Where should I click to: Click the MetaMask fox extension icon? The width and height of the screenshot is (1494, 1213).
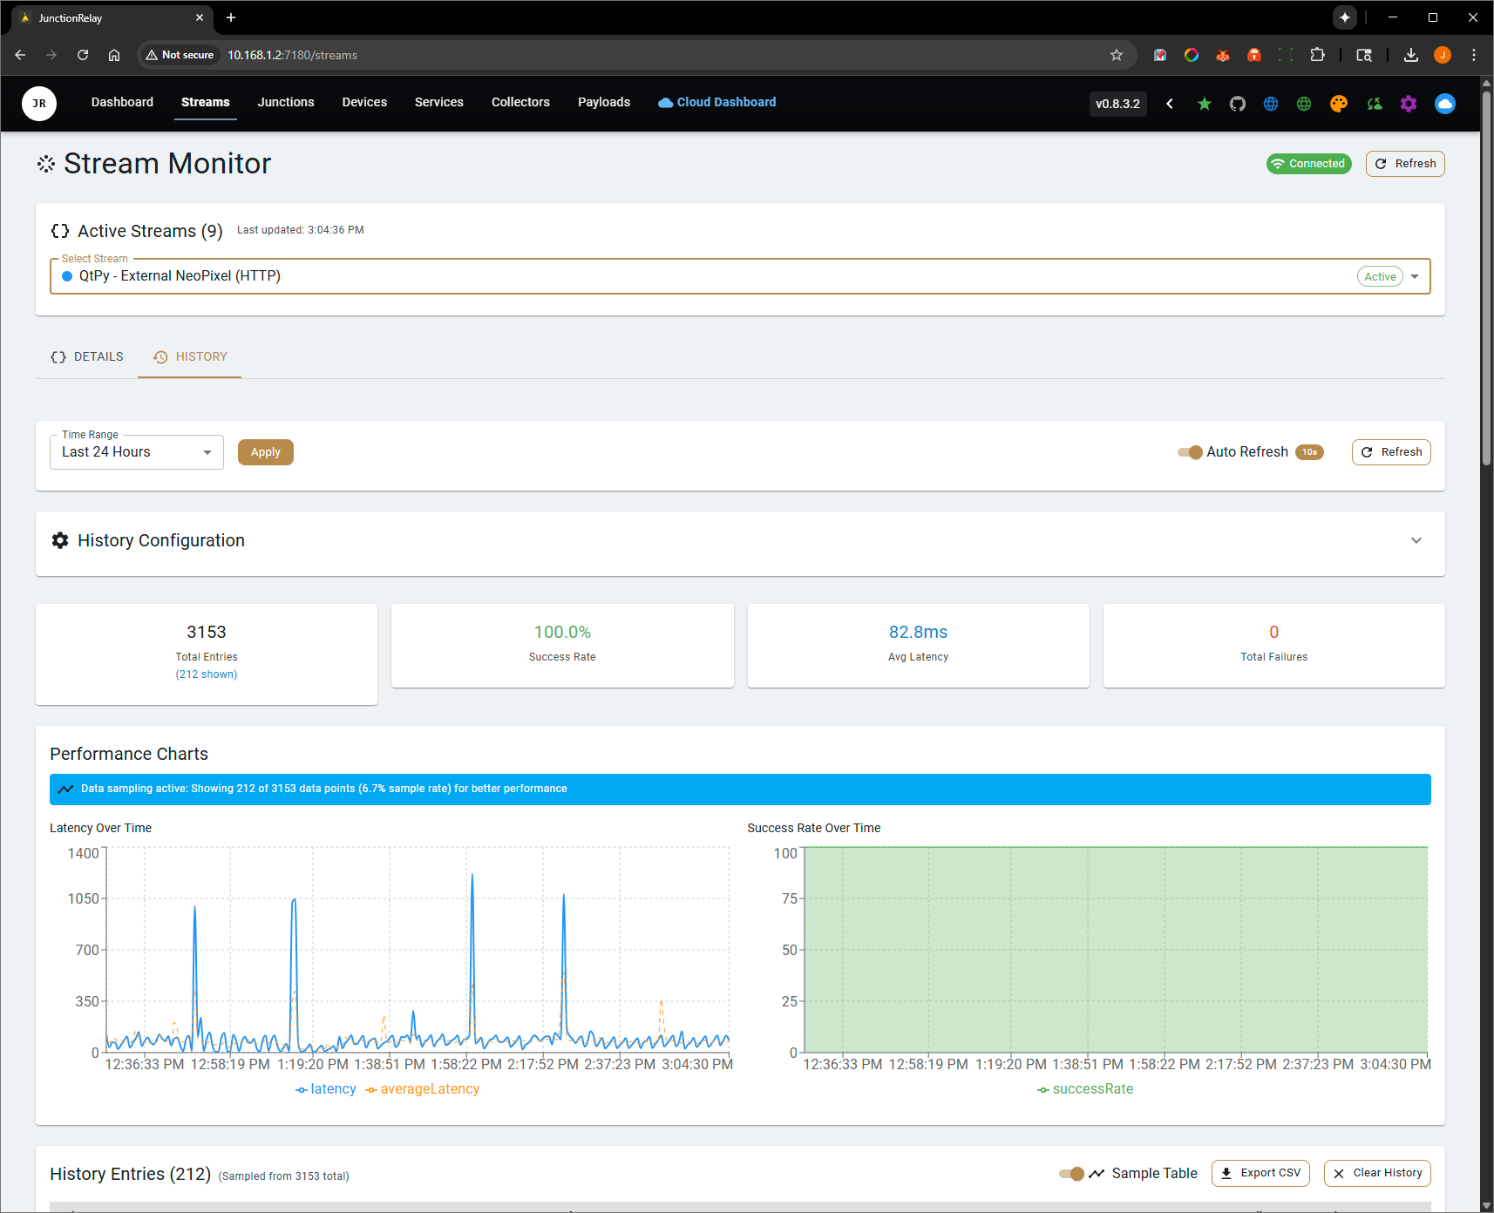point(1223,55)
